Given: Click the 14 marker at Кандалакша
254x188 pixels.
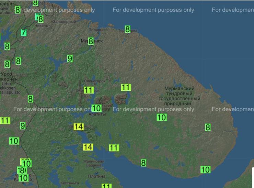Looking at the screenshot, I should (x=79, y=126).
